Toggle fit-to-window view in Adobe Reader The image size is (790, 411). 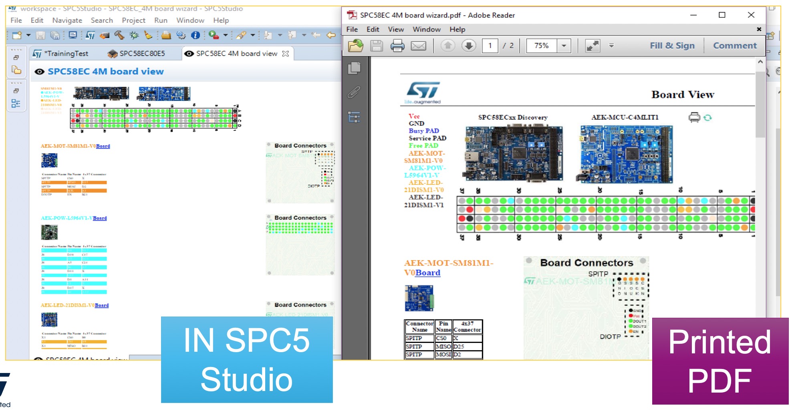[592, 46]
